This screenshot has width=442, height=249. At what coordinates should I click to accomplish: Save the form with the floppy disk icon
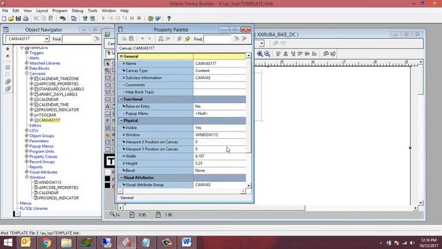(19, 19)
